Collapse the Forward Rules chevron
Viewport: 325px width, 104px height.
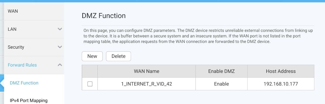[x=60, y=65]
